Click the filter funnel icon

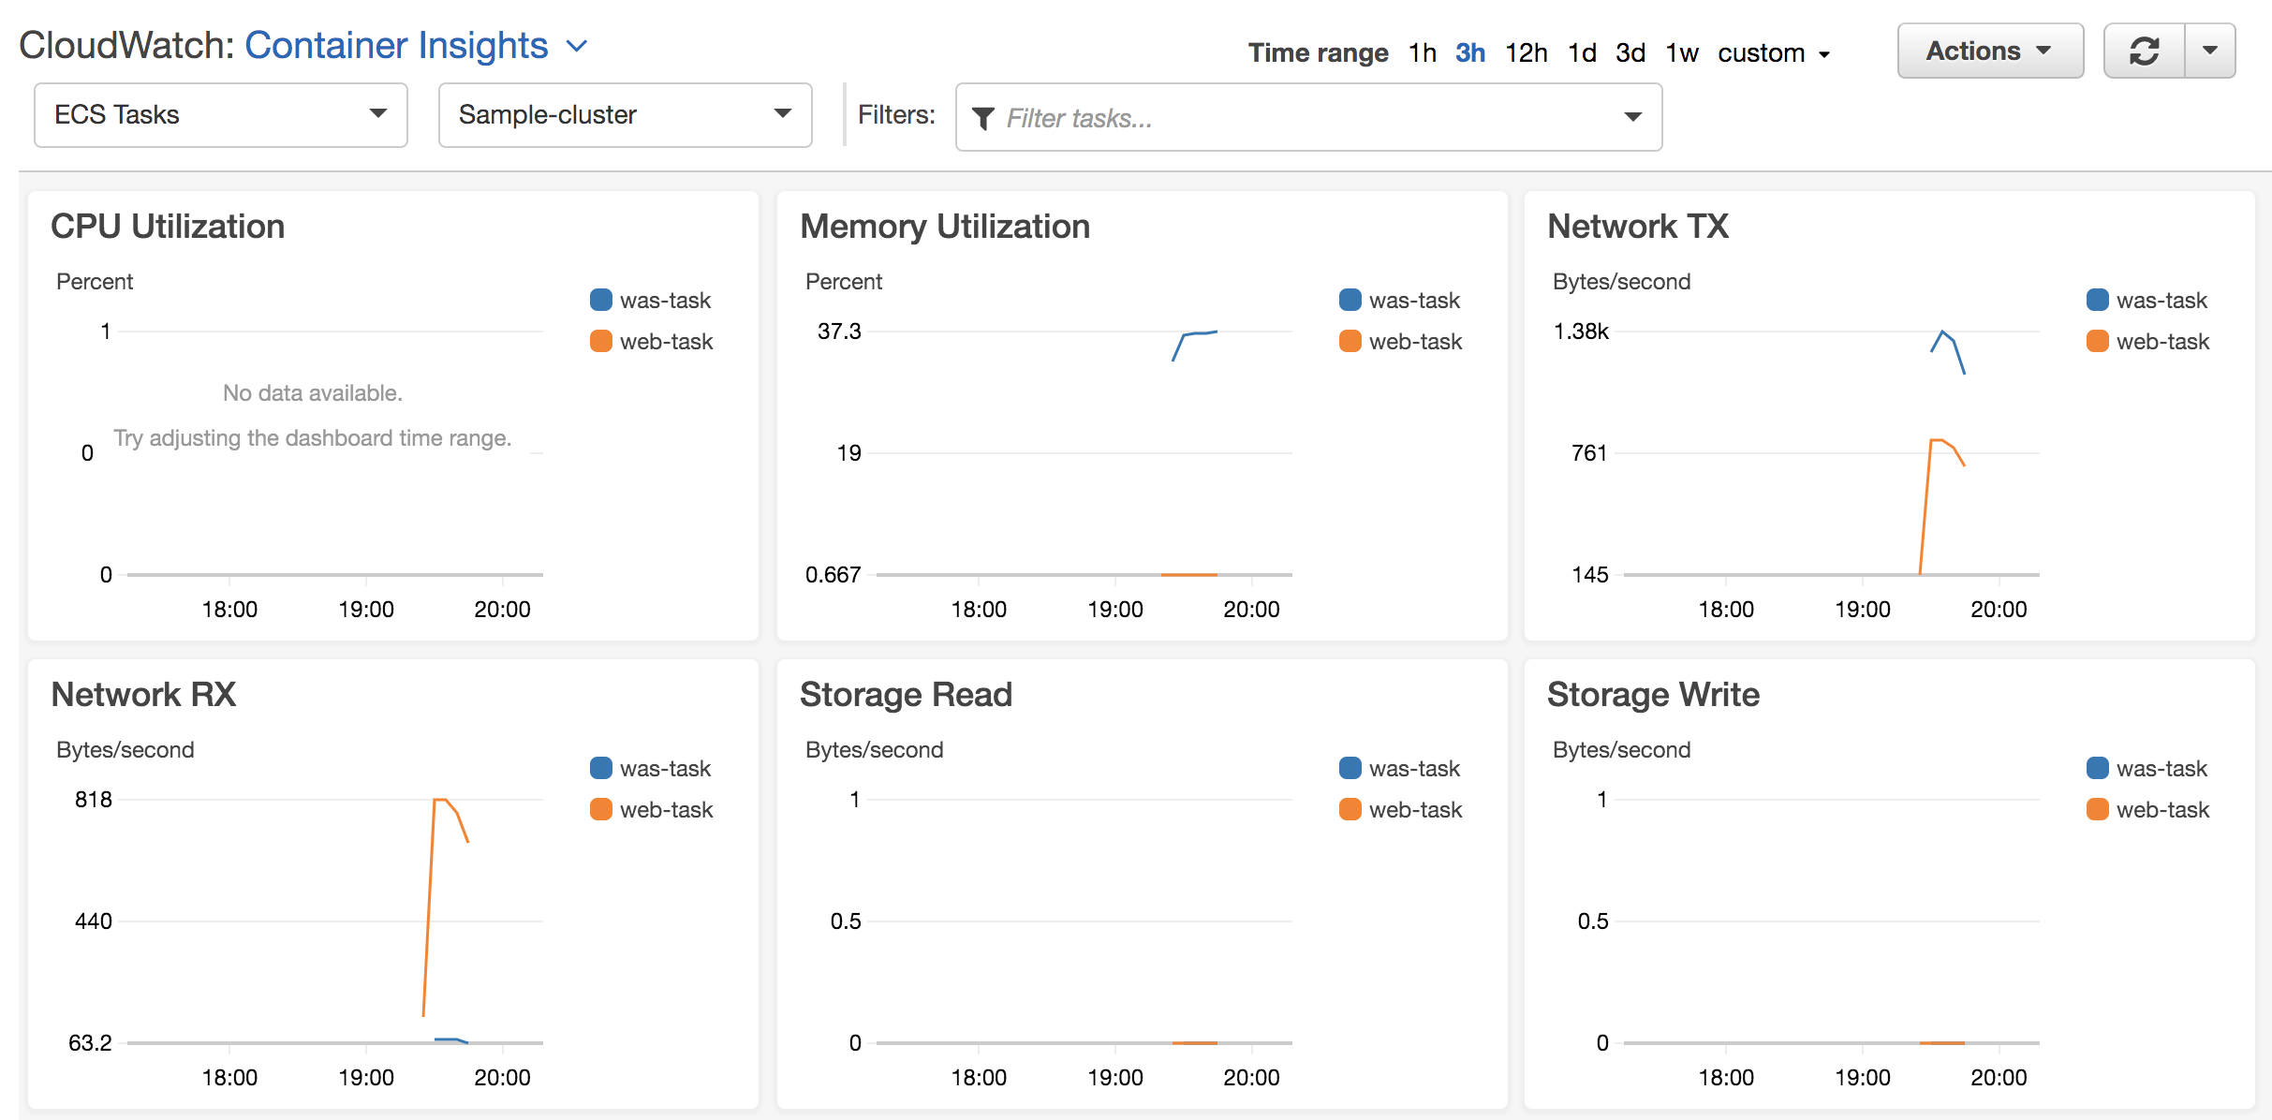[982, 118]
